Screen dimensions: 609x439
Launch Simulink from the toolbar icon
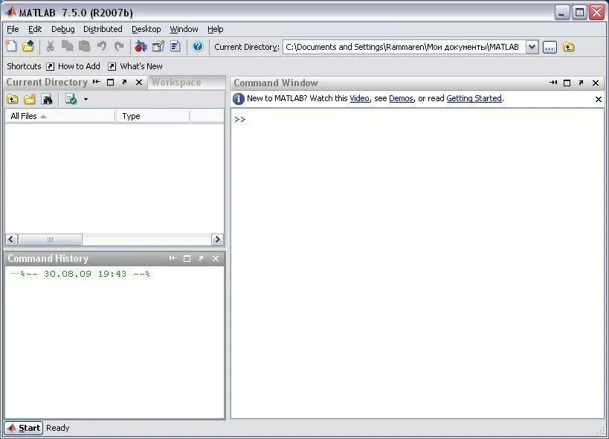click(141, 47)
